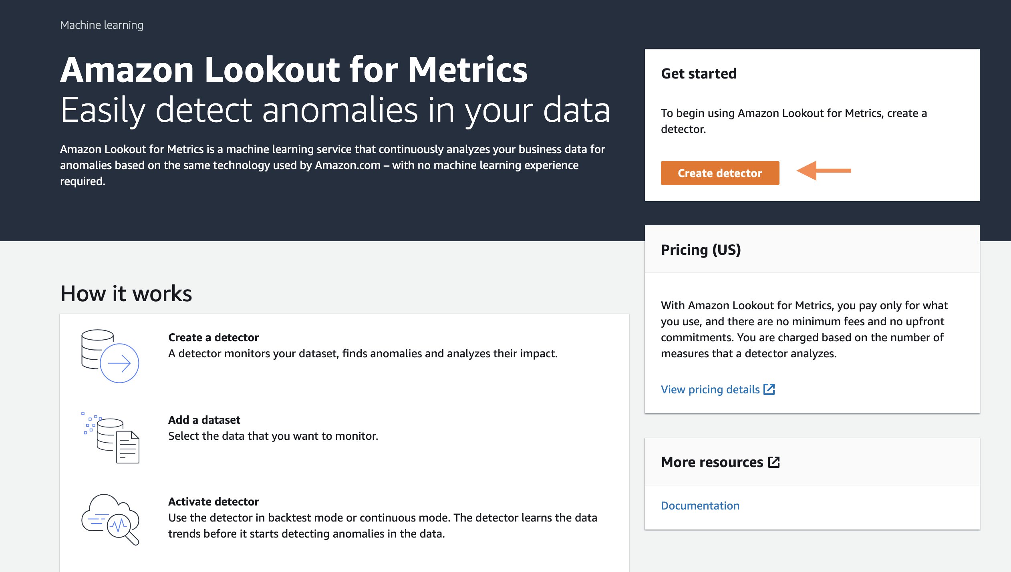Click the pricing description paragraph
Screen dimensions: 1011x572
pyautogui.click(x=804, y=329)
